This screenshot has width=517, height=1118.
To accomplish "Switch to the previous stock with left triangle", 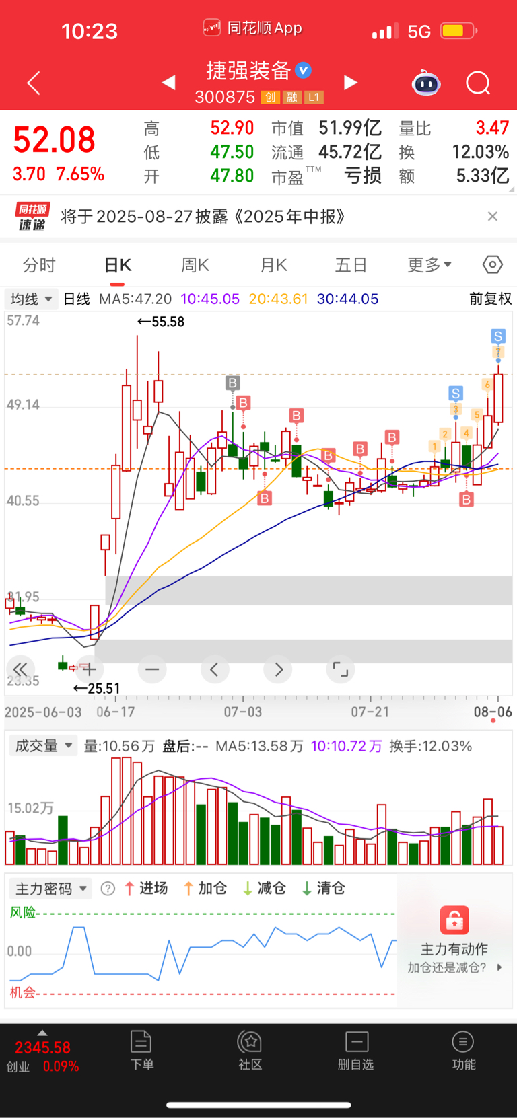I will pyautogui.click(x=169, y=82).
